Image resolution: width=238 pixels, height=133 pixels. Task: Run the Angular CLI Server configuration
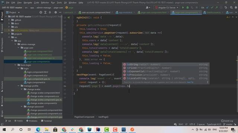(183, 7)
